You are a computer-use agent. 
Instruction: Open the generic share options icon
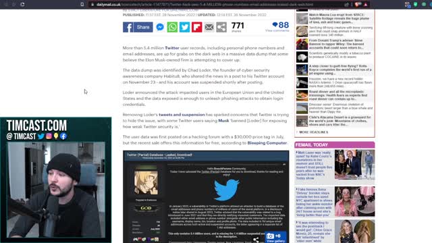[221, 27]
